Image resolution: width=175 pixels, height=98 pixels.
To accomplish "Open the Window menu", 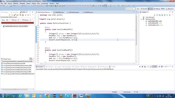I will 52,4.
